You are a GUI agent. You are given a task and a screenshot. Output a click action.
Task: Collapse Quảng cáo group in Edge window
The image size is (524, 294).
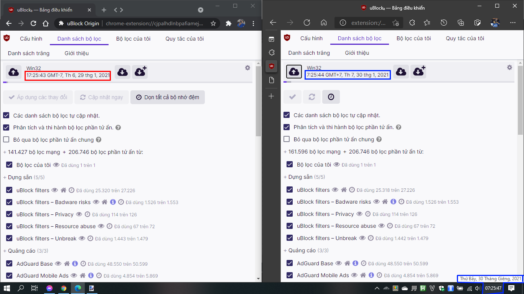(285, 251)
